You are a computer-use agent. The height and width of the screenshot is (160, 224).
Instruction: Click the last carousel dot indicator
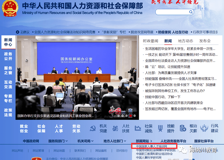coord(134,116)
